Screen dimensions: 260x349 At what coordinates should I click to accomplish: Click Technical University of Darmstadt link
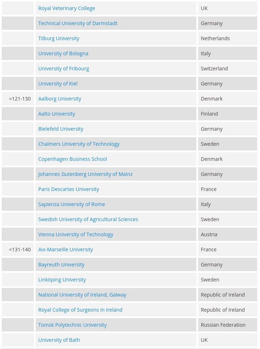coord(78,23)
